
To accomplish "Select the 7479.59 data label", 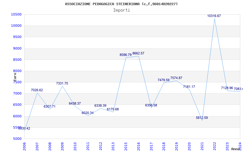I will tap(163, 80).
